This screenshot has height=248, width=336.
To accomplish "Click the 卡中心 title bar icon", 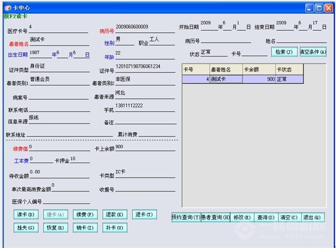I will pos(8,8).
